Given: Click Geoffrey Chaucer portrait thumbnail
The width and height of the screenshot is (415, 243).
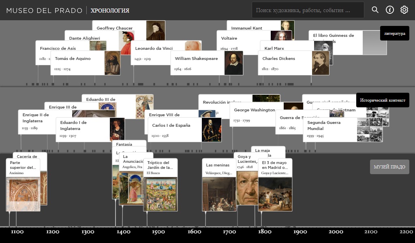Looking at the screenshot, I should click(x=155, y=30).
